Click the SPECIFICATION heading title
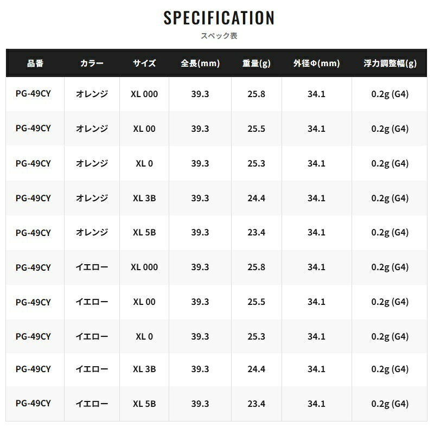 coord(219,17)
